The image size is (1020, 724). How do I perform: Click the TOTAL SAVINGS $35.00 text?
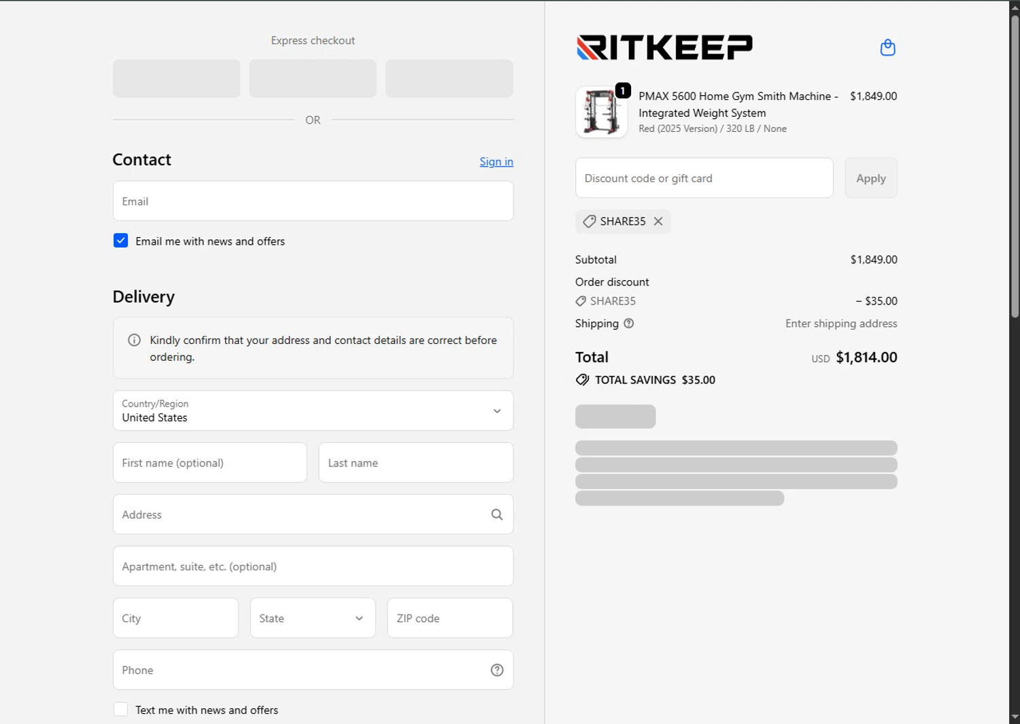[655, 380]
